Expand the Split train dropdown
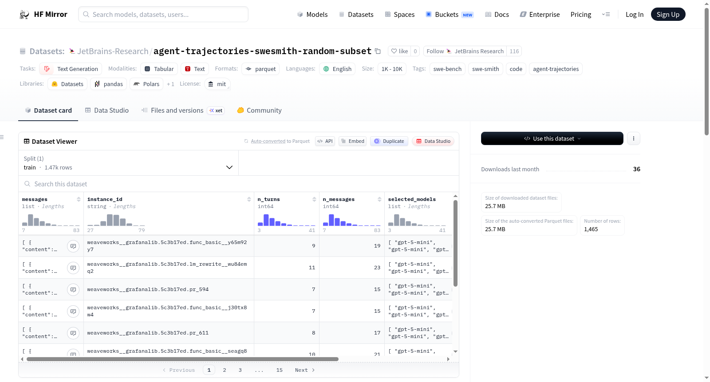 click(129, 163)
